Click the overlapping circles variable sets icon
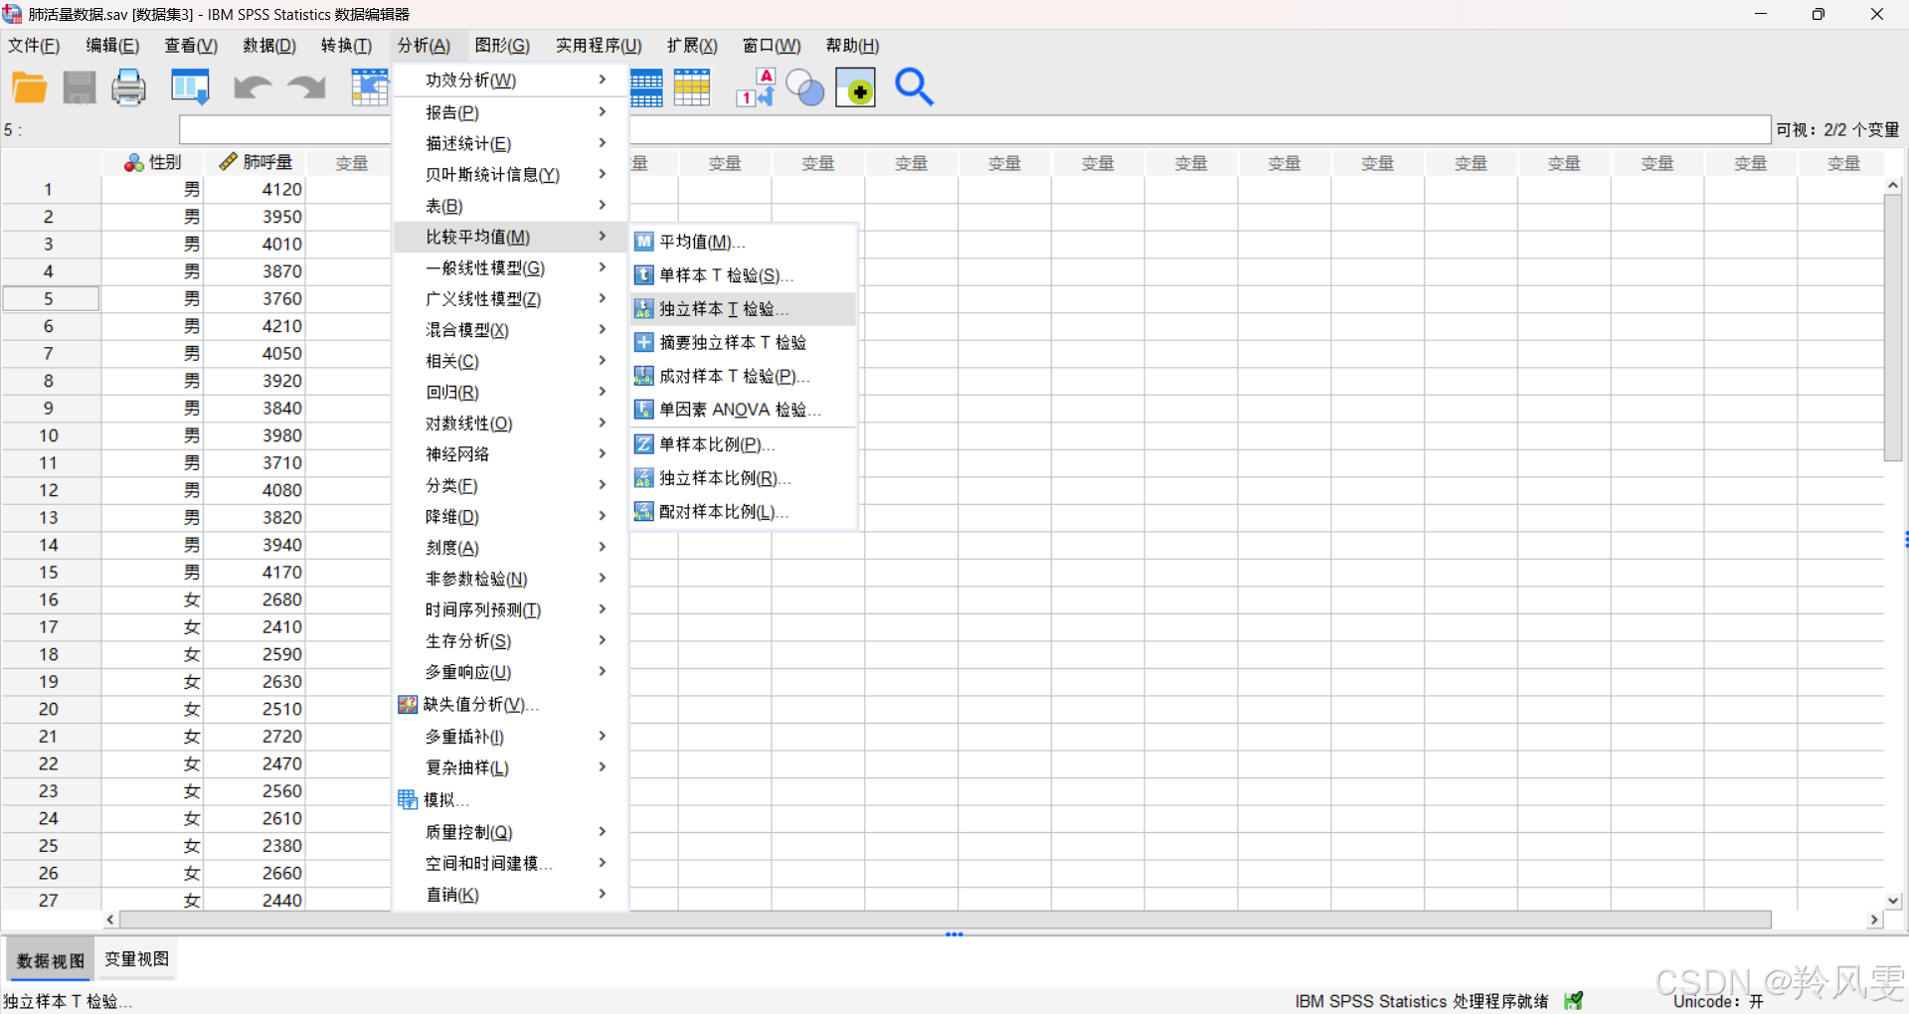The width and height of the screenshot is (1909, 1014). point(805,87)
